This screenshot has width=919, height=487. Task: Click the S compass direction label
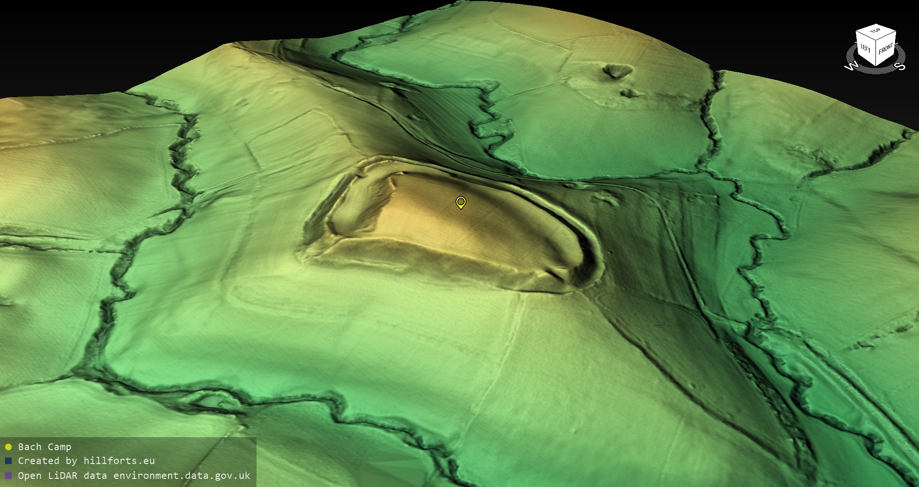pyautogui.click(x=899, y=66)
